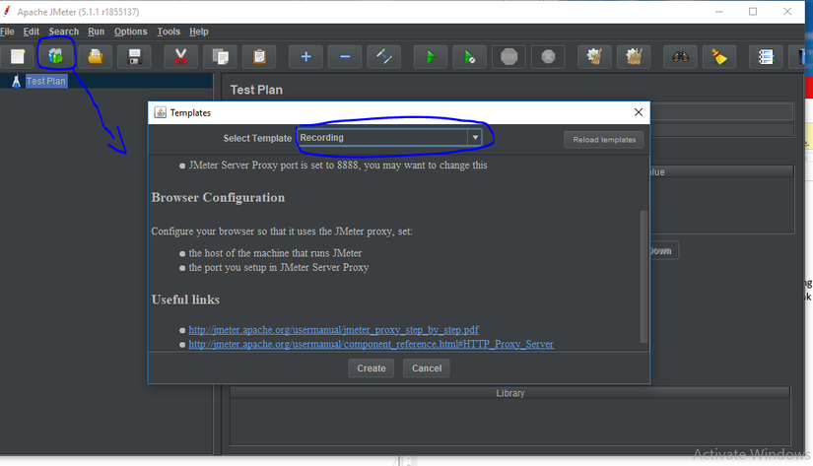813x466 pixels.
Task: Click the Clear results icon
Action: point(594,56)
